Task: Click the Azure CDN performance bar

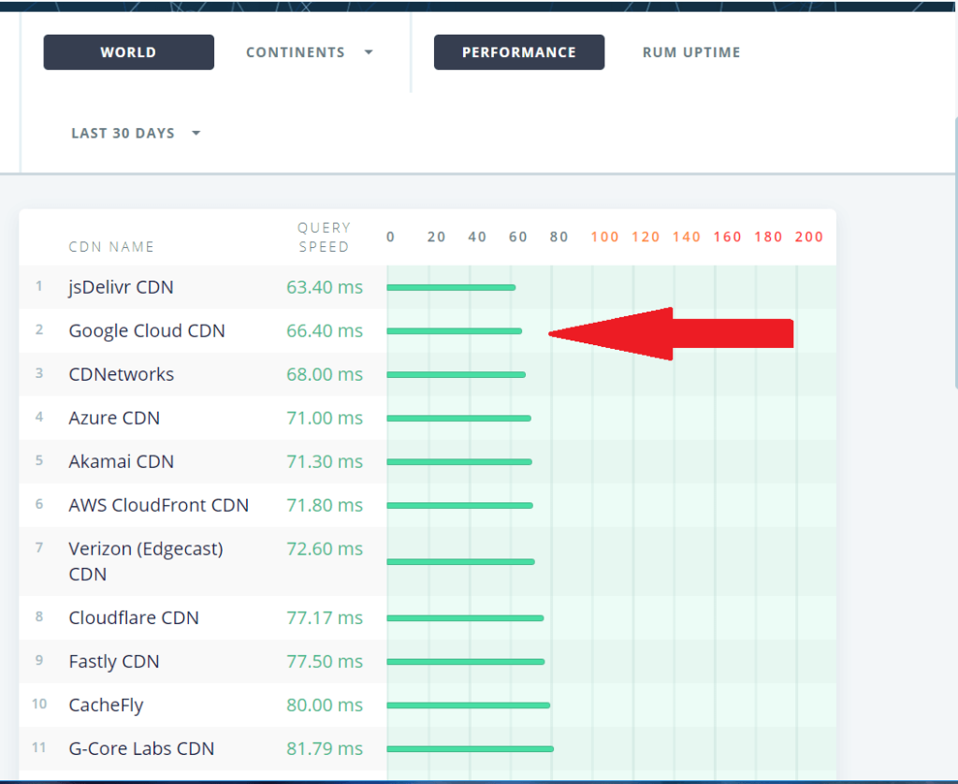Action: (x=459, y=418)
